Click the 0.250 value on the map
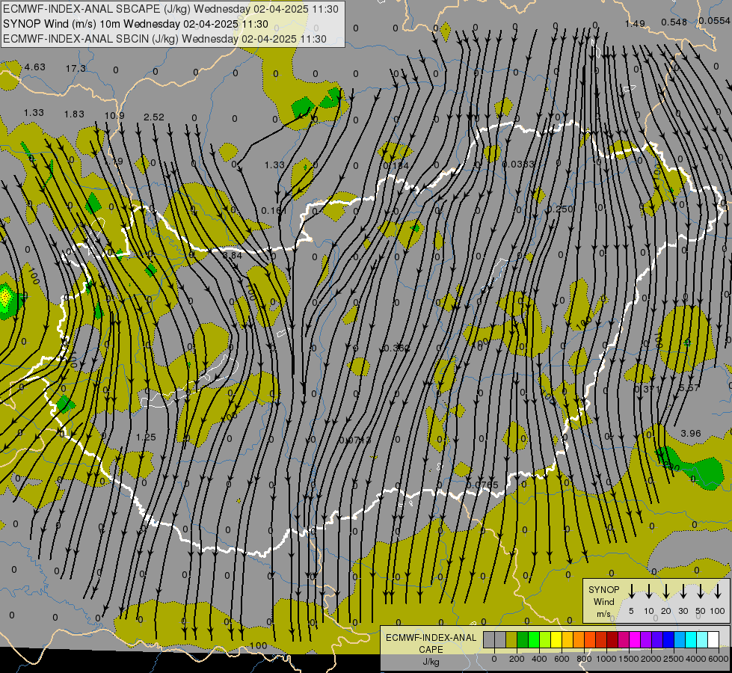Screen dimensions: 732x673 tap(560, 209)
